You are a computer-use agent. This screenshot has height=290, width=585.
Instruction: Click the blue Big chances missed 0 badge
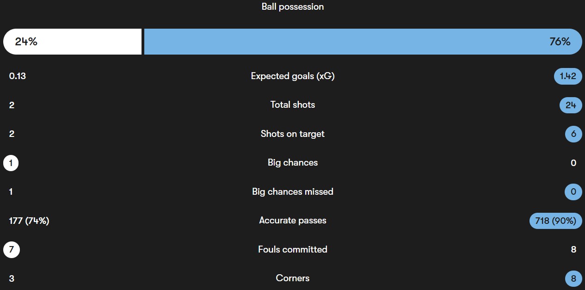coord(573,192)
